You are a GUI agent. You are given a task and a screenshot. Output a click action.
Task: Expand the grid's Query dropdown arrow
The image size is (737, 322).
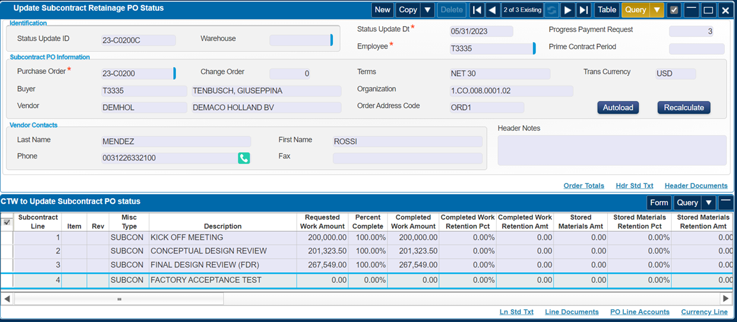[x=708, y=203]
